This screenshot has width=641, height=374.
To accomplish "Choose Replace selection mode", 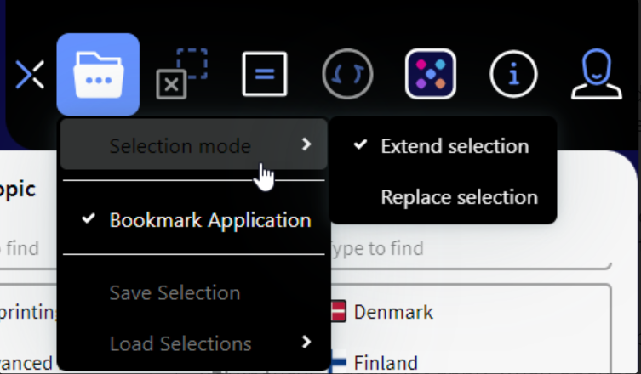I will pyautogui.click(x=459, y=198).
